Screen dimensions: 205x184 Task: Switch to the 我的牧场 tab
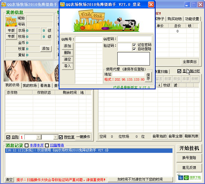pyautogui.click(x=30, y=85)
